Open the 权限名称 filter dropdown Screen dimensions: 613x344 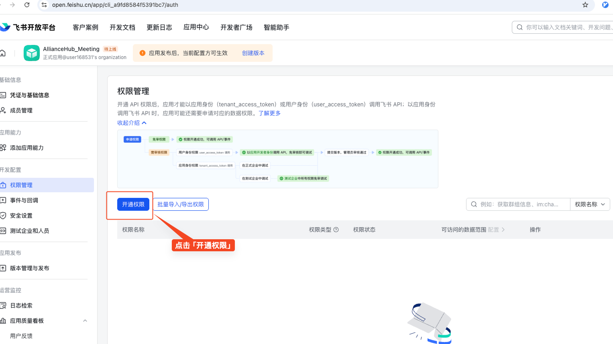point(590,204)
